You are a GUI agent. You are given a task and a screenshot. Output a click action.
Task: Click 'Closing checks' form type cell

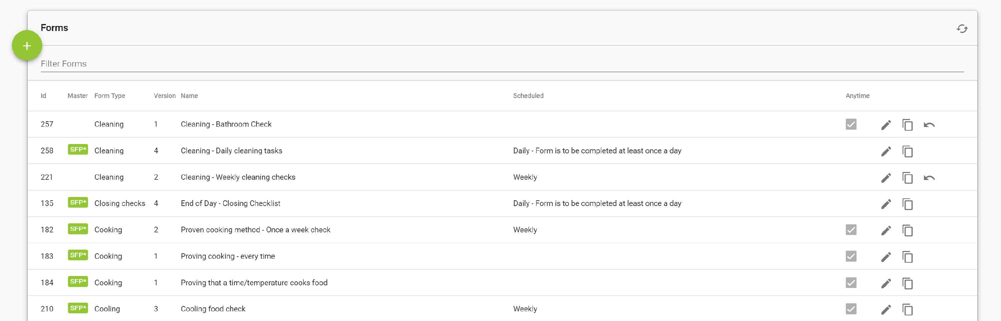point(120,203)
